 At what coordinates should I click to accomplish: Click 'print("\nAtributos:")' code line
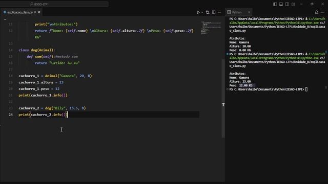pos(56,24)
